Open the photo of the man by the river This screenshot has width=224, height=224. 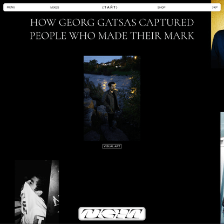coord(112,98)
